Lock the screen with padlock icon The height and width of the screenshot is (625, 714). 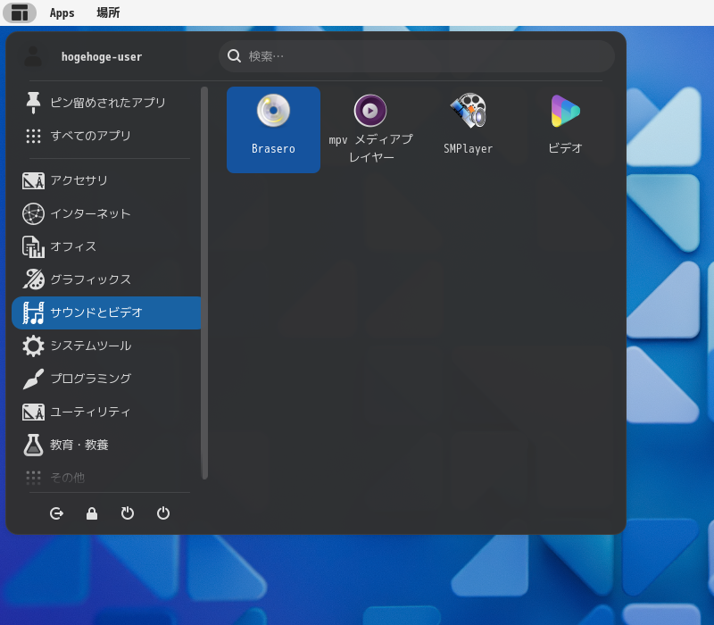[92, 513]
